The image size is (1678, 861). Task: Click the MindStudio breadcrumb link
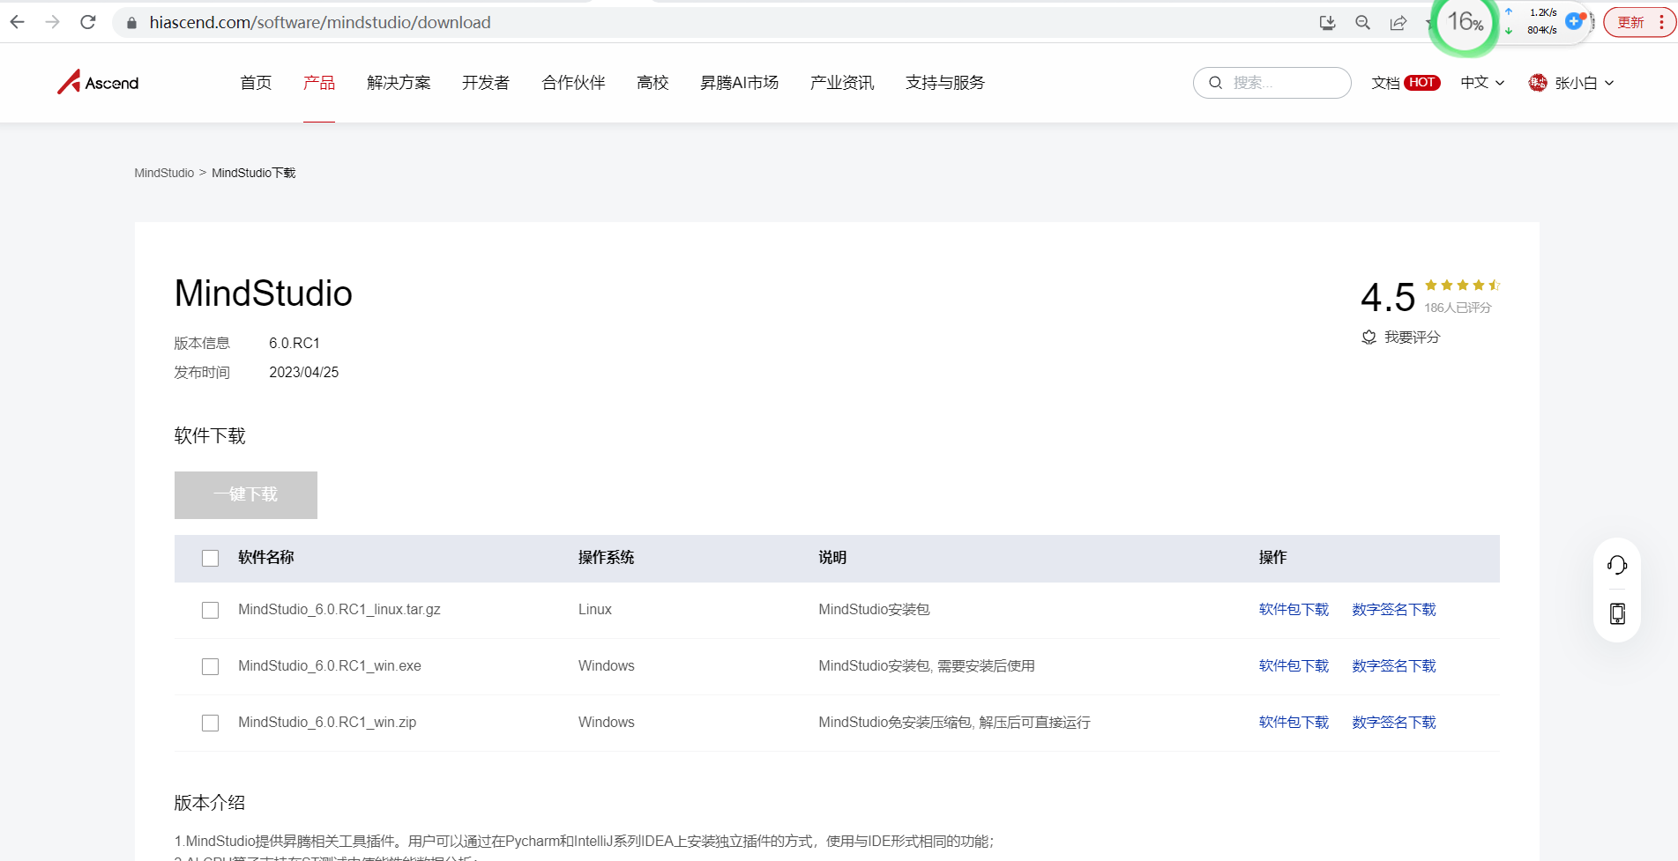(x=164, y=173)
